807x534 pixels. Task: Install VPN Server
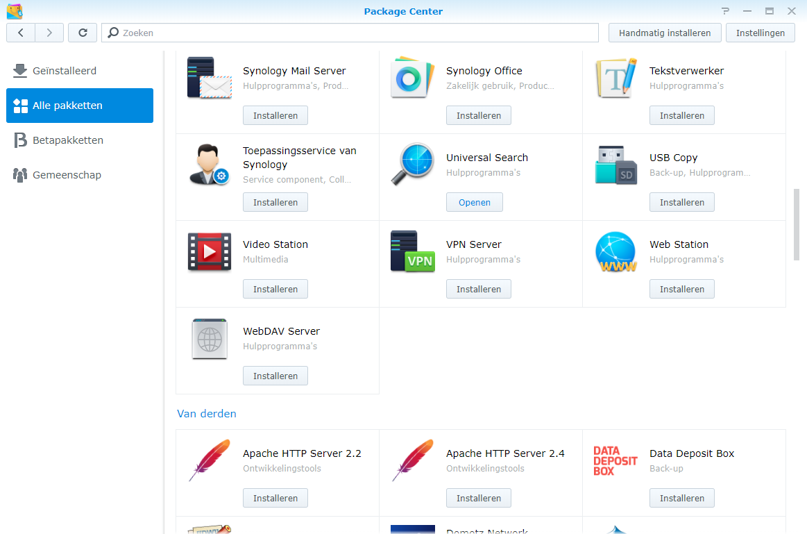(x=479, y=289)
